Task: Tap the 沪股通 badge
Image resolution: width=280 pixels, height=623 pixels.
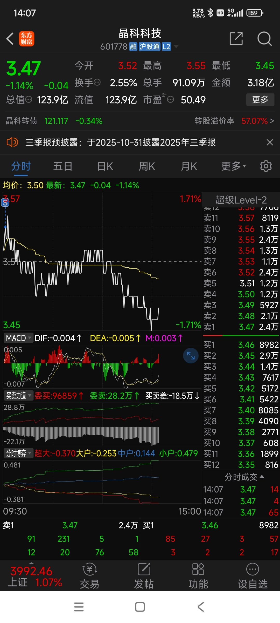Action: pos(149,46)
